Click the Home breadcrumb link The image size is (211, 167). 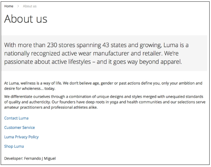click(8, 6)
